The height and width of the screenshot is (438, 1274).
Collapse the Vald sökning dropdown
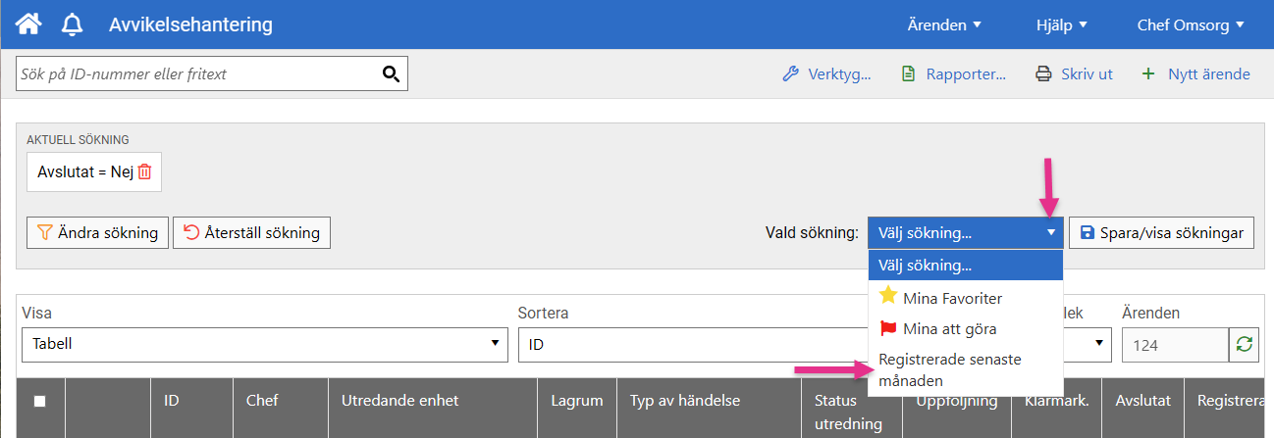pyautogui.click(x=965, y=233)
